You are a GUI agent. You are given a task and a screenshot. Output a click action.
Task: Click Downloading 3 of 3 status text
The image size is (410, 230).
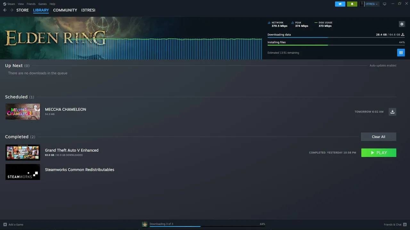pyautogui.click(x=161, y=224)
